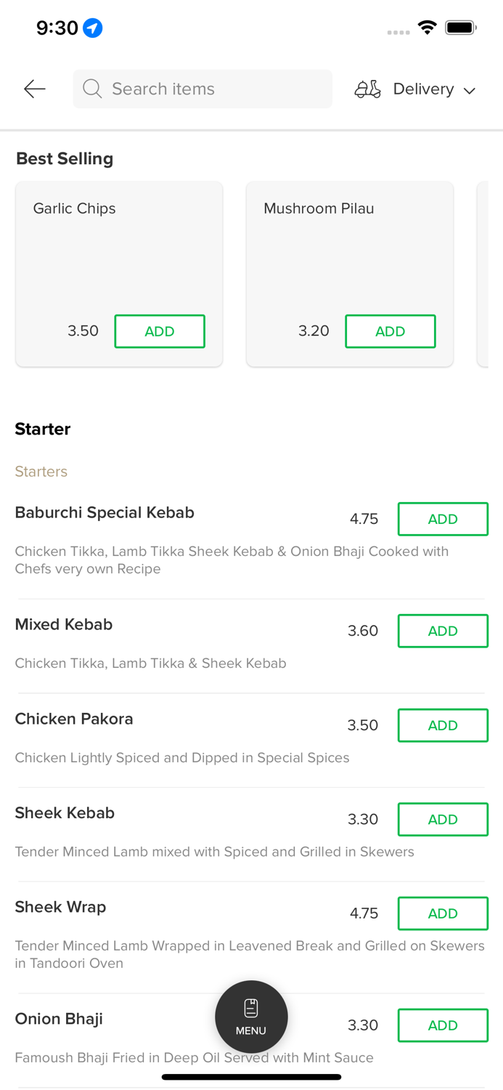503x1090 pixels.
Task: Expand the Delivery dropdown chevron
Action: pos(470,90)
